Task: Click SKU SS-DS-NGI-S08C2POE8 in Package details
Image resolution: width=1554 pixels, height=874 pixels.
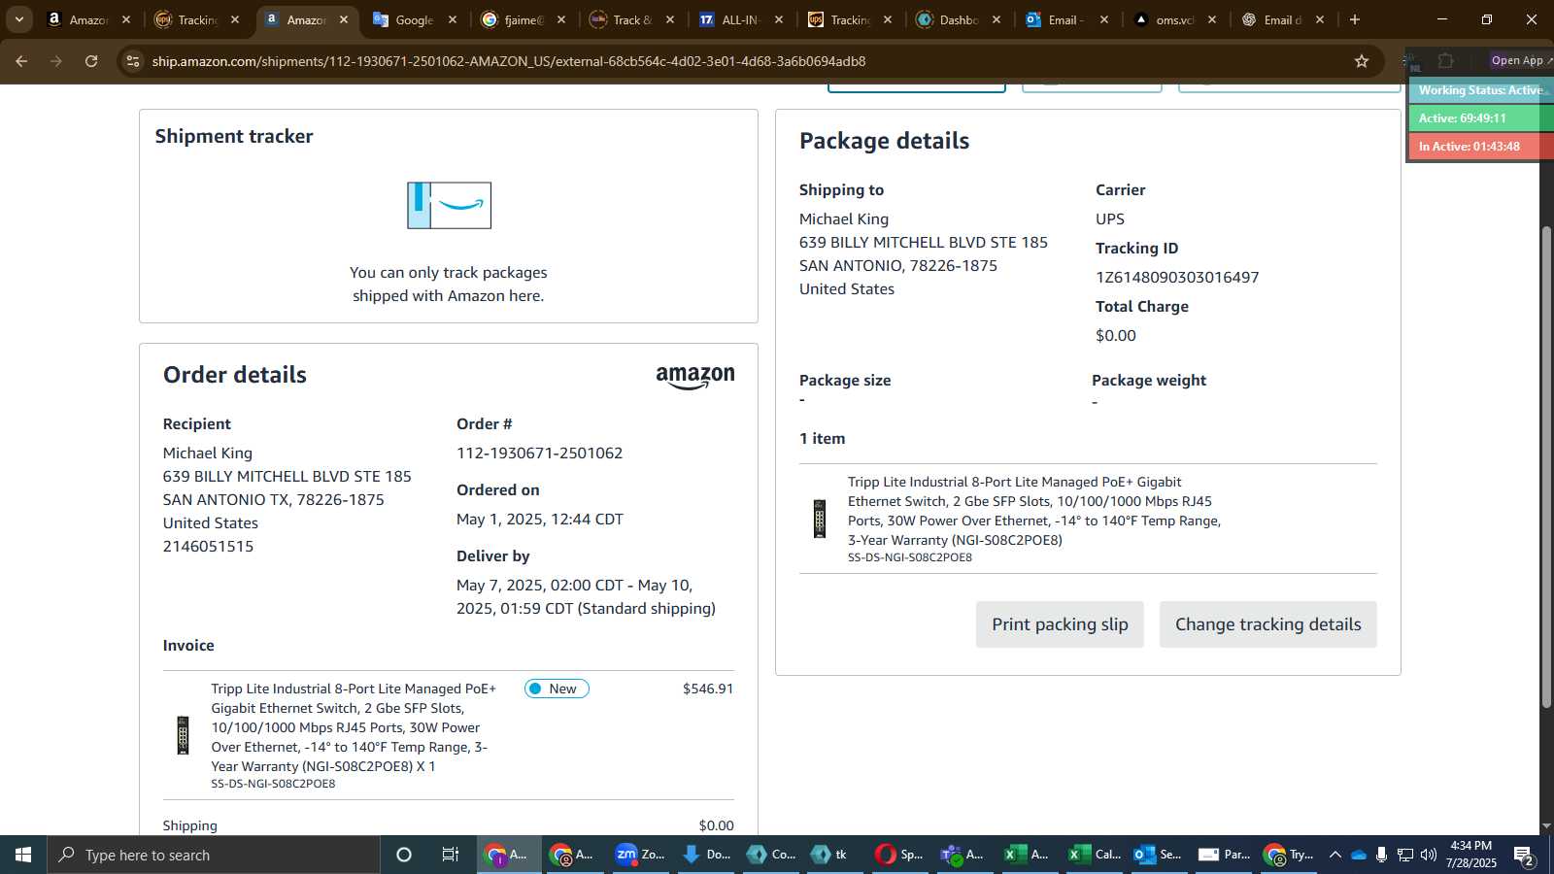Action: 910,557
